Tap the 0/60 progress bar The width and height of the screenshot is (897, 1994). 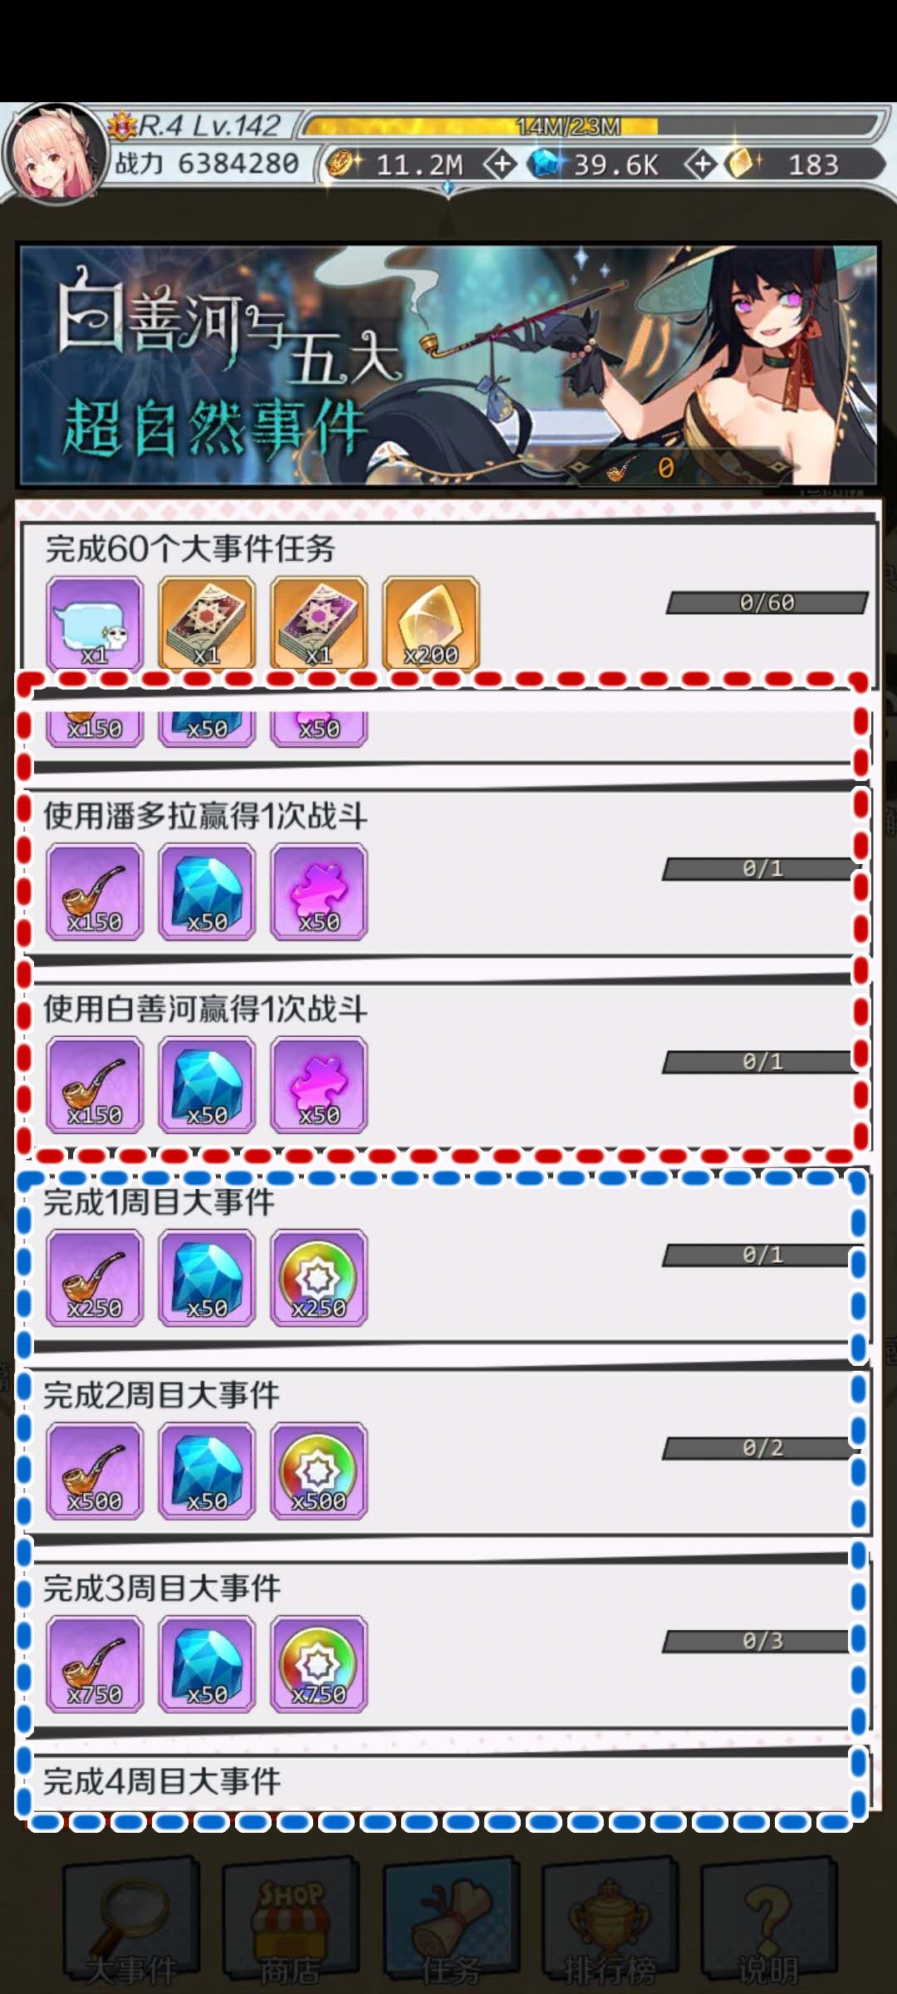click(767, 602)
